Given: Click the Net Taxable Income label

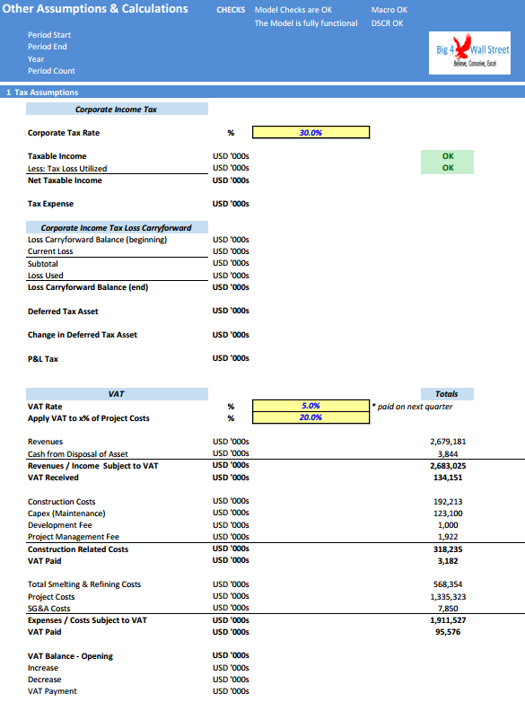Looking at the screenshot, I should click(x=65, y=180).
